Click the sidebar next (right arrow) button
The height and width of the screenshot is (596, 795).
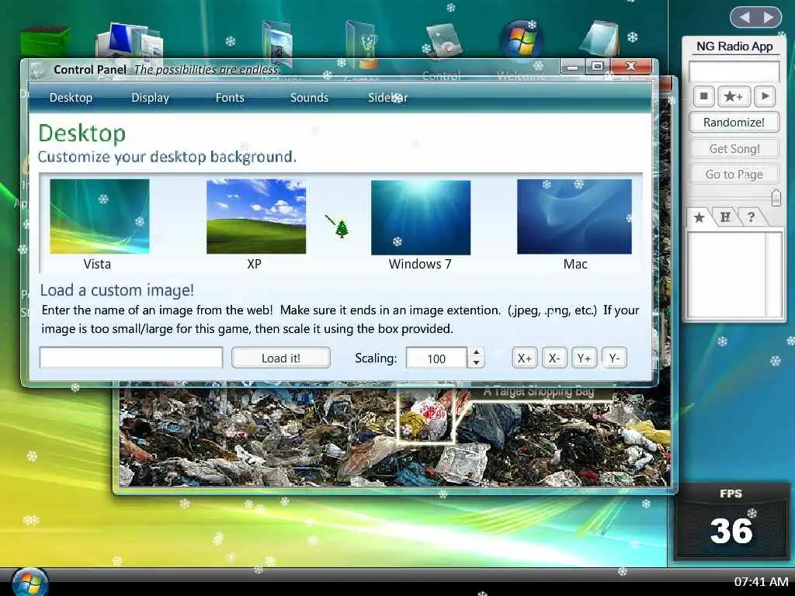tap(769, 18)
